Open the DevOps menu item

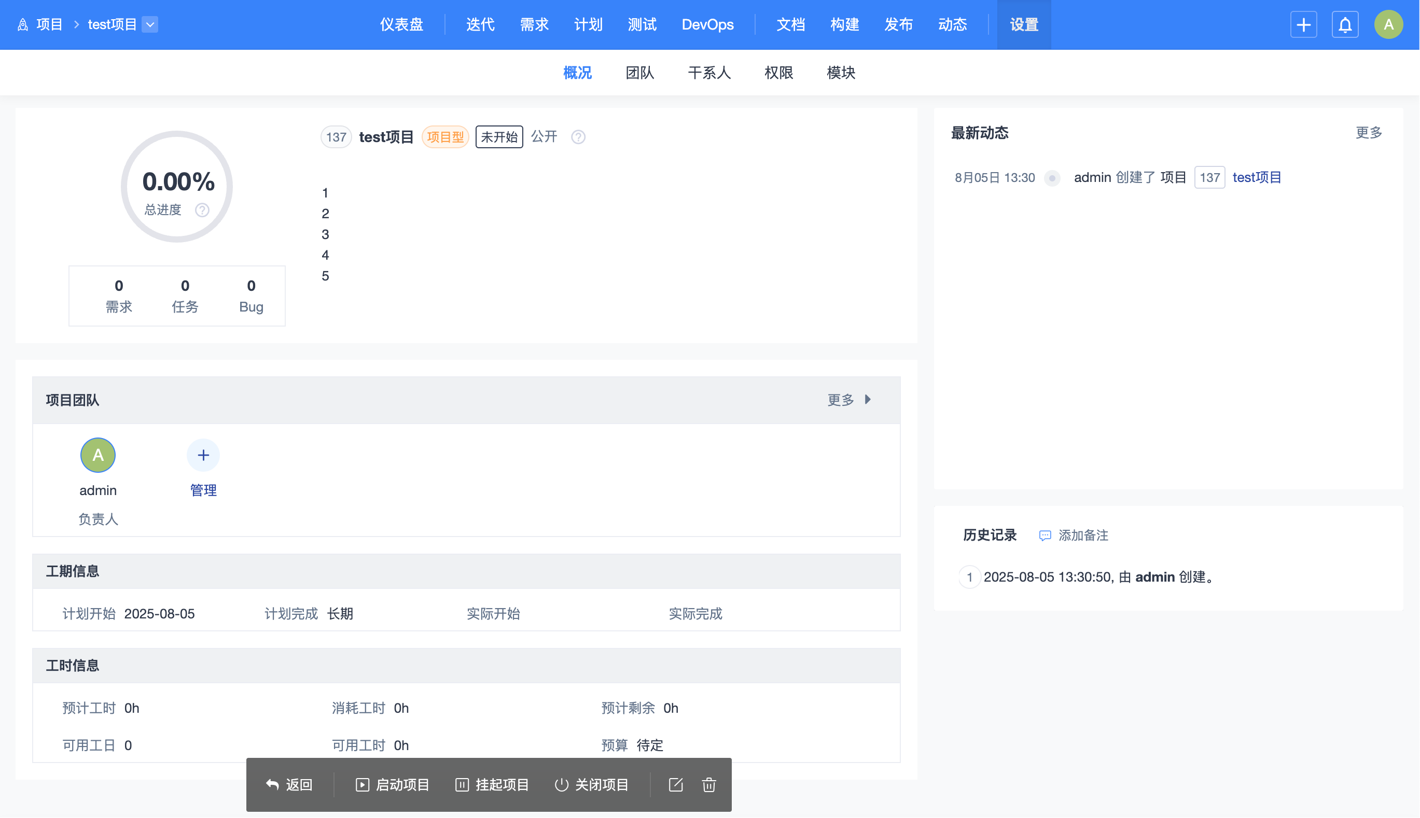707,25
